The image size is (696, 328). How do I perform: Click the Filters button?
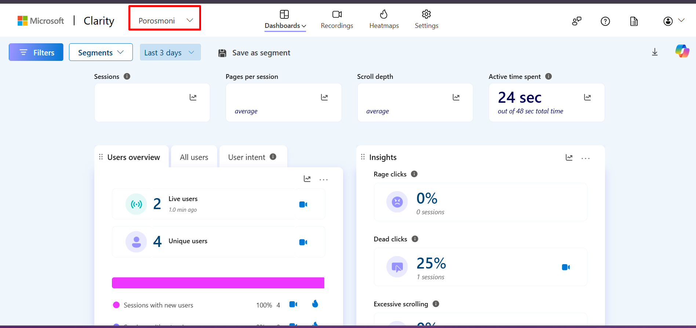click(36, 52)
